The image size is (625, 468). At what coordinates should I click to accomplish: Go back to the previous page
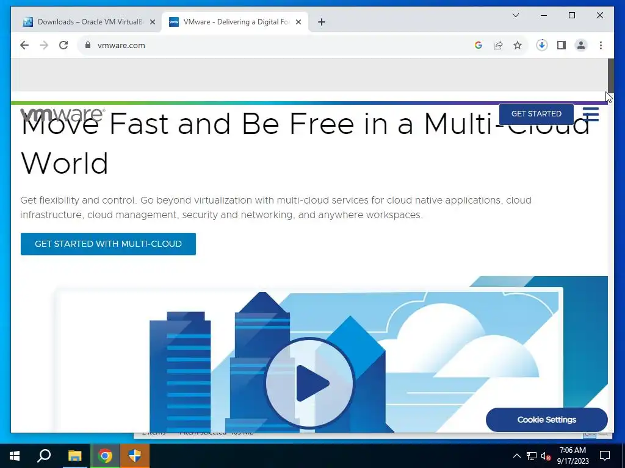24,45
